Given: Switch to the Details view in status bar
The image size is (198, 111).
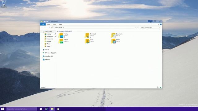Looking at the screenshot, I should pyautogui.click(x=158, y=87).
